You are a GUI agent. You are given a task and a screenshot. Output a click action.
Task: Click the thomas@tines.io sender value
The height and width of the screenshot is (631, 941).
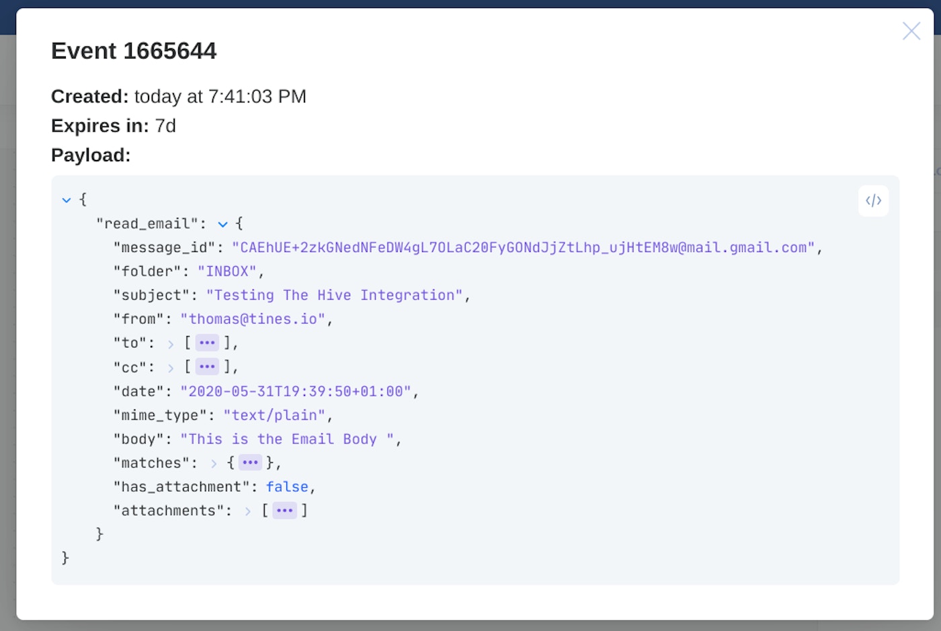252,319
